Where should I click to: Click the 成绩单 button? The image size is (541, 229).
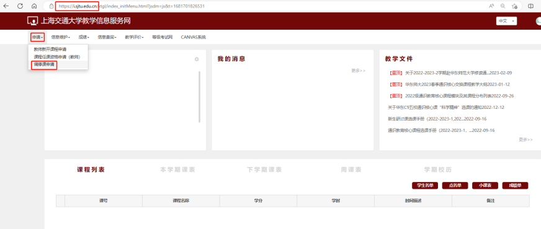(515, 186)
